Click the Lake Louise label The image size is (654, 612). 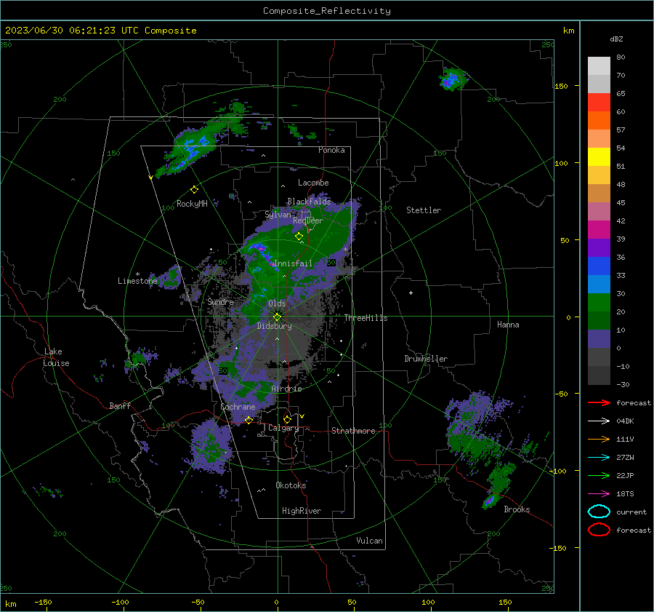pos(57,357)
